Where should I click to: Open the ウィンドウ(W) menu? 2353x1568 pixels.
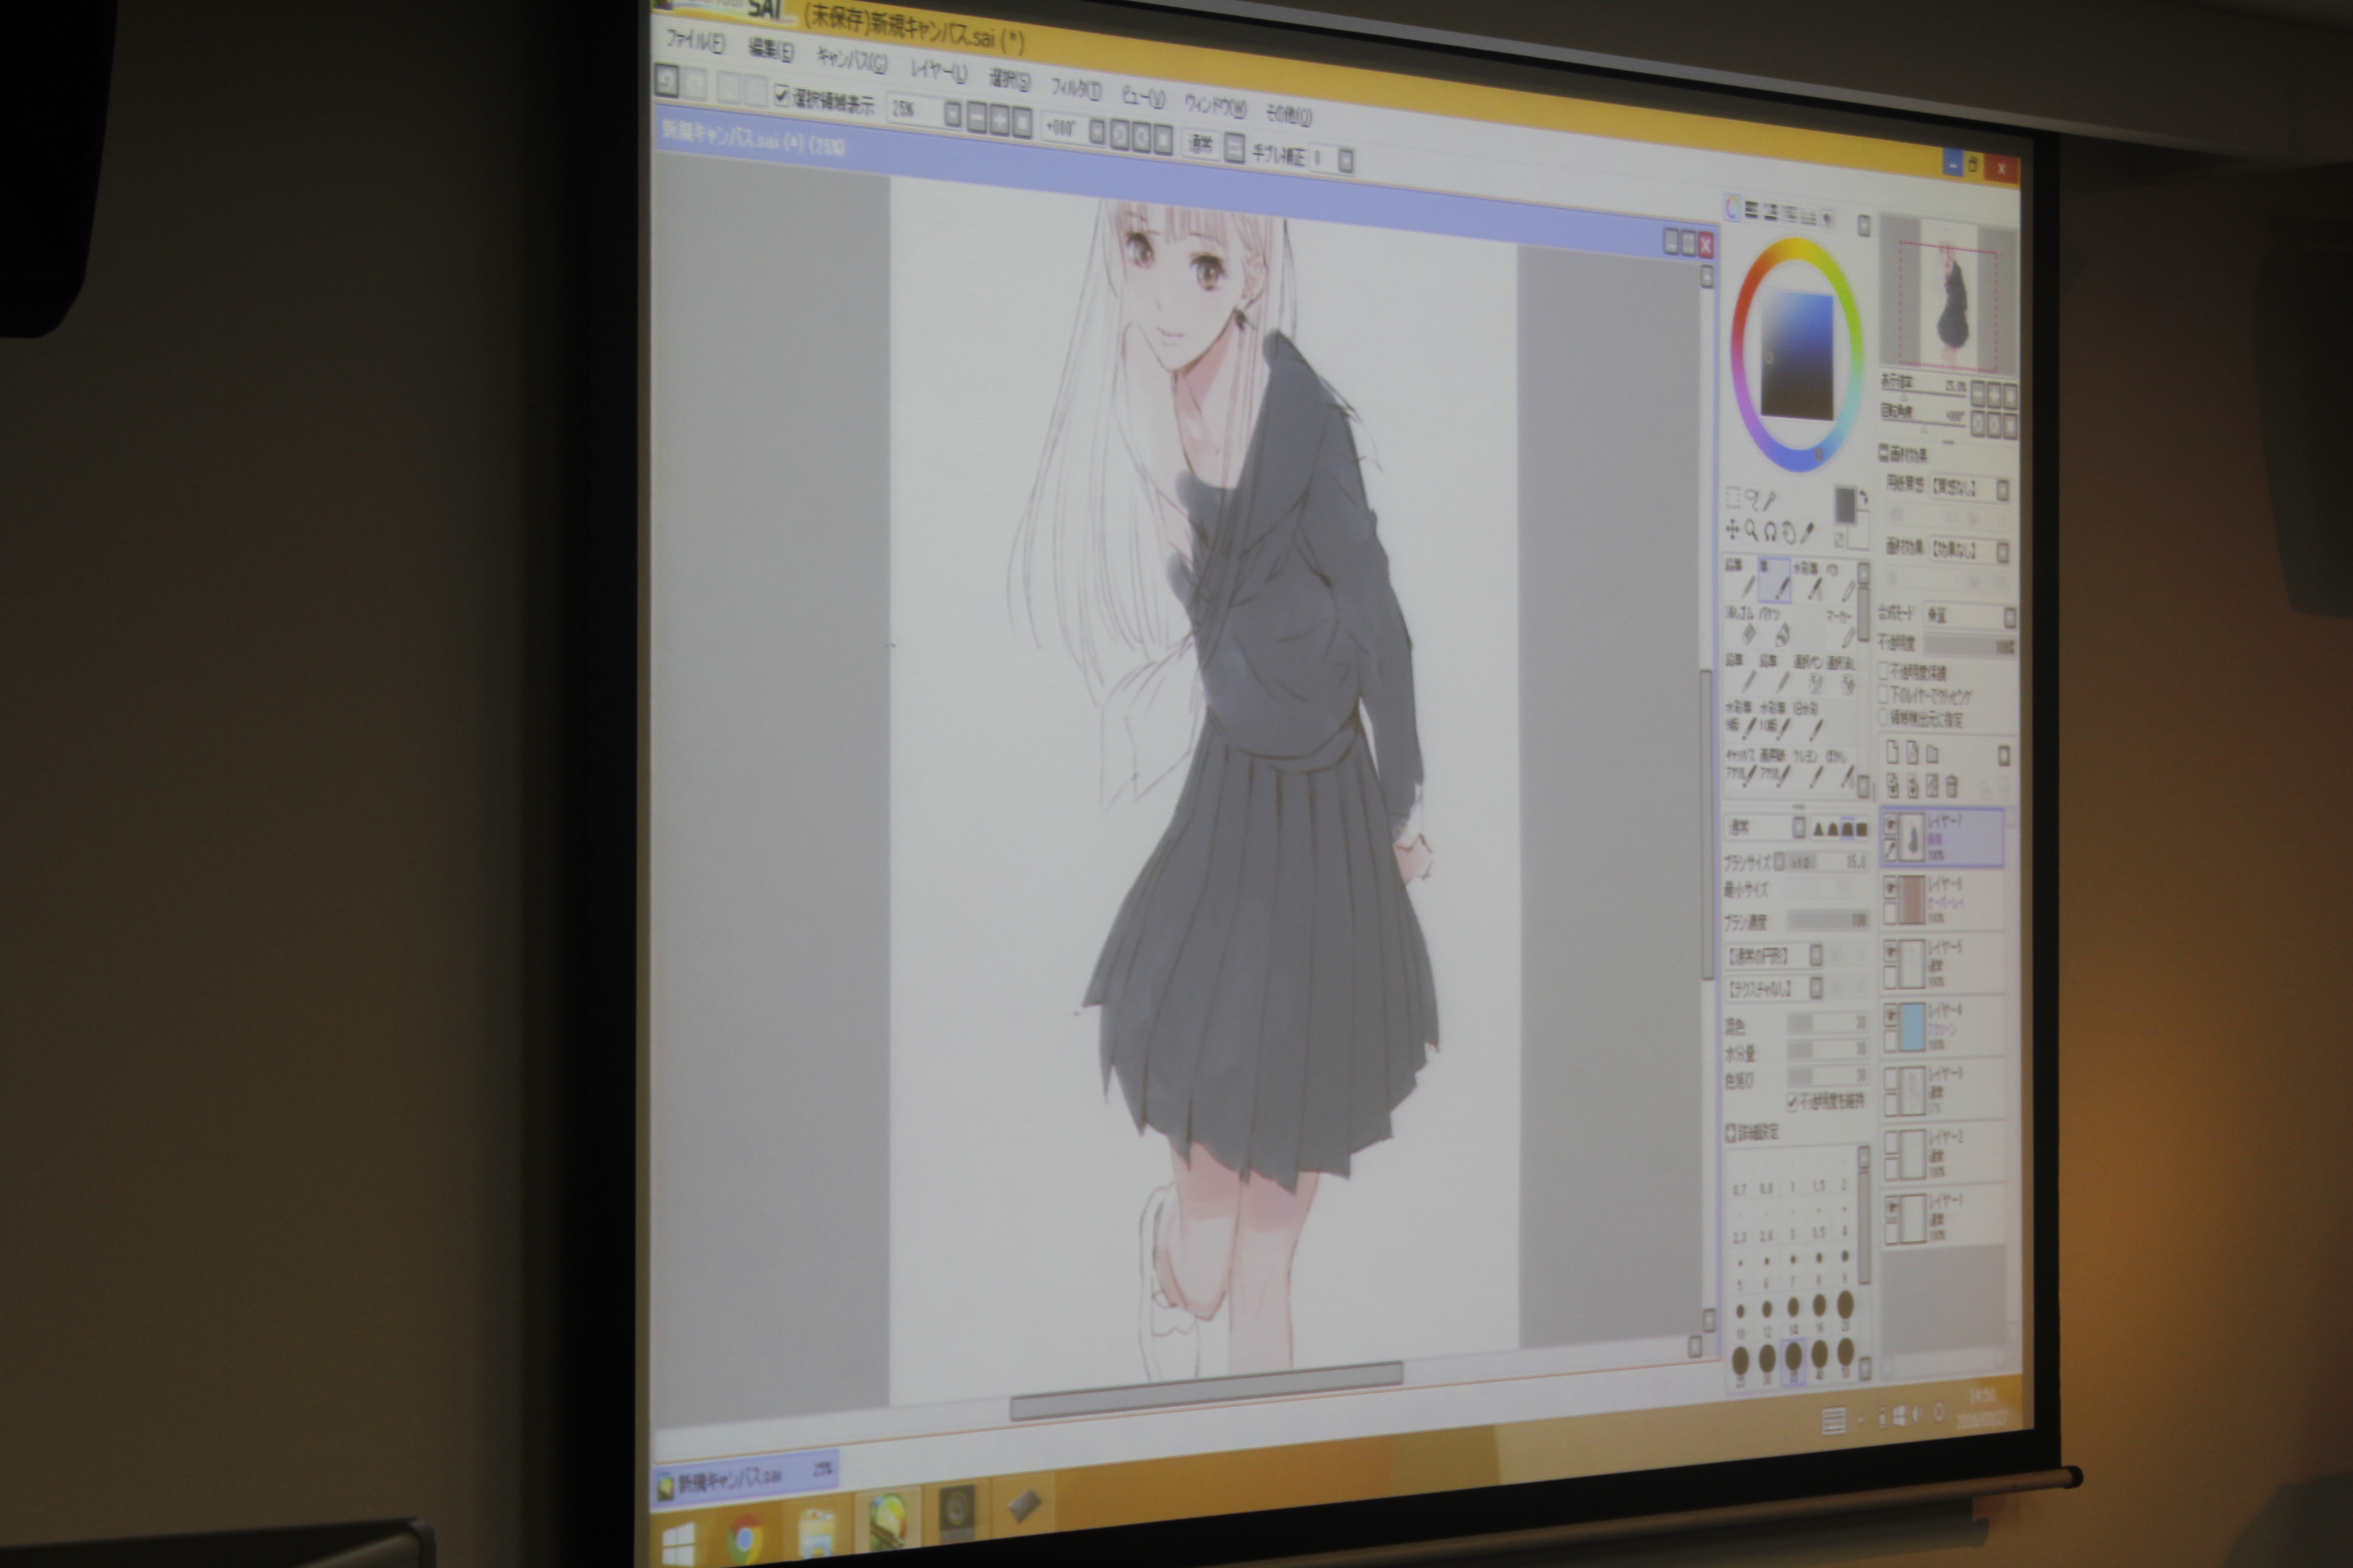tap(1215, 105)
